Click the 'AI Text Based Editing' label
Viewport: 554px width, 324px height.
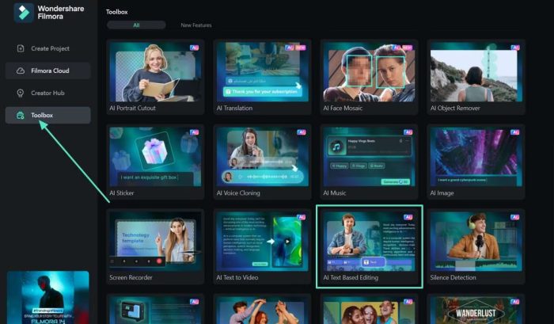[x=351, y=278]
